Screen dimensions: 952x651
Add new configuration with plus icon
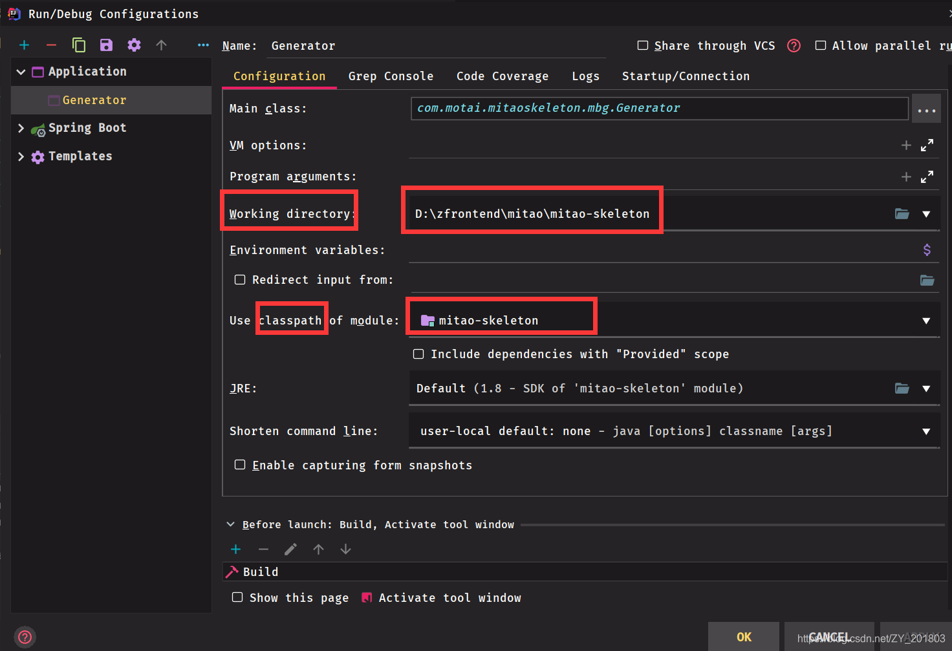pyautogui.click(x=25, y=45)
